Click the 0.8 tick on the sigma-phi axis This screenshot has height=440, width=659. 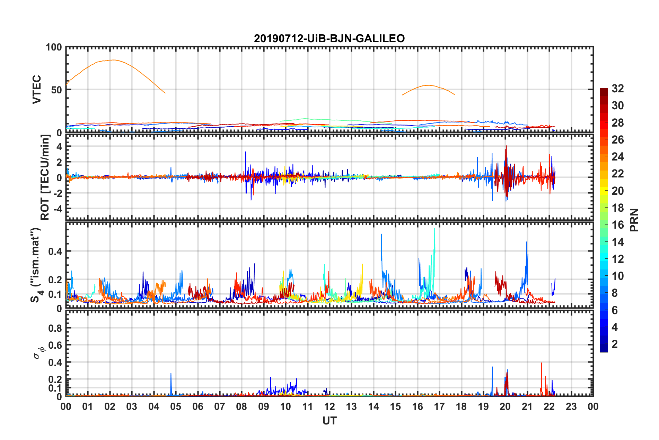(55, 328)
